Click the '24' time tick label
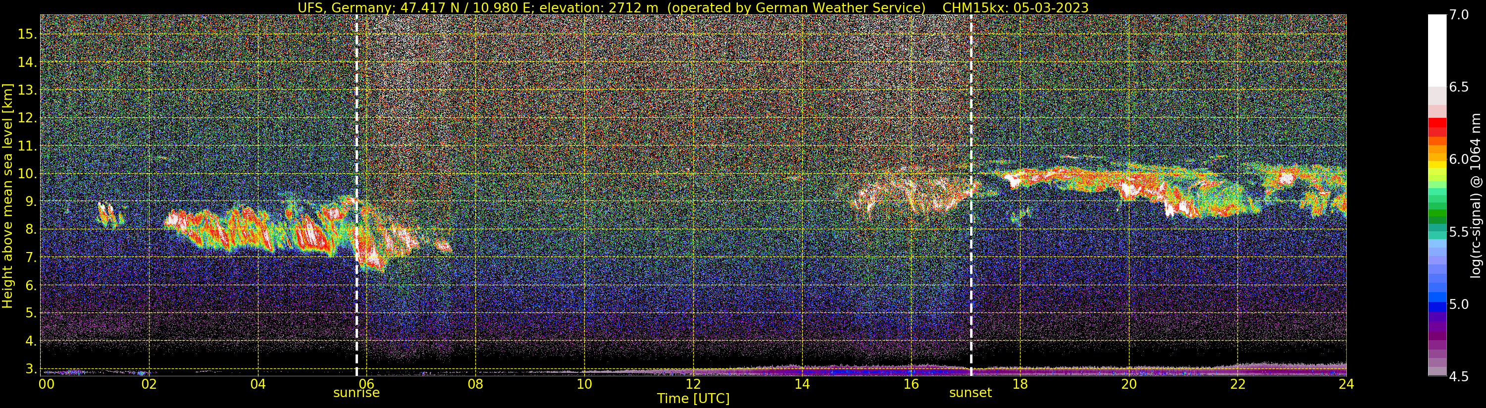 (x=1346, y=384)
